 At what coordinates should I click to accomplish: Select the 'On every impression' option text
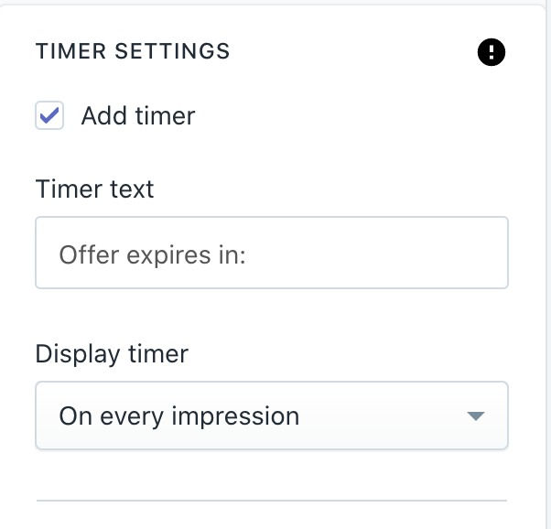pyautogui.click(x=178, y=416)
